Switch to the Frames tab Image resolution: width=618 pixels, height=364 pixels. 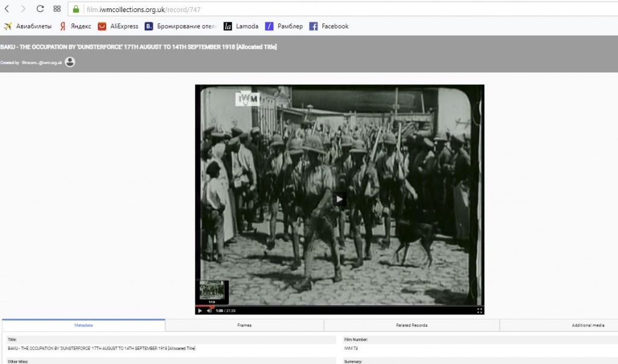tap(244, 325)
